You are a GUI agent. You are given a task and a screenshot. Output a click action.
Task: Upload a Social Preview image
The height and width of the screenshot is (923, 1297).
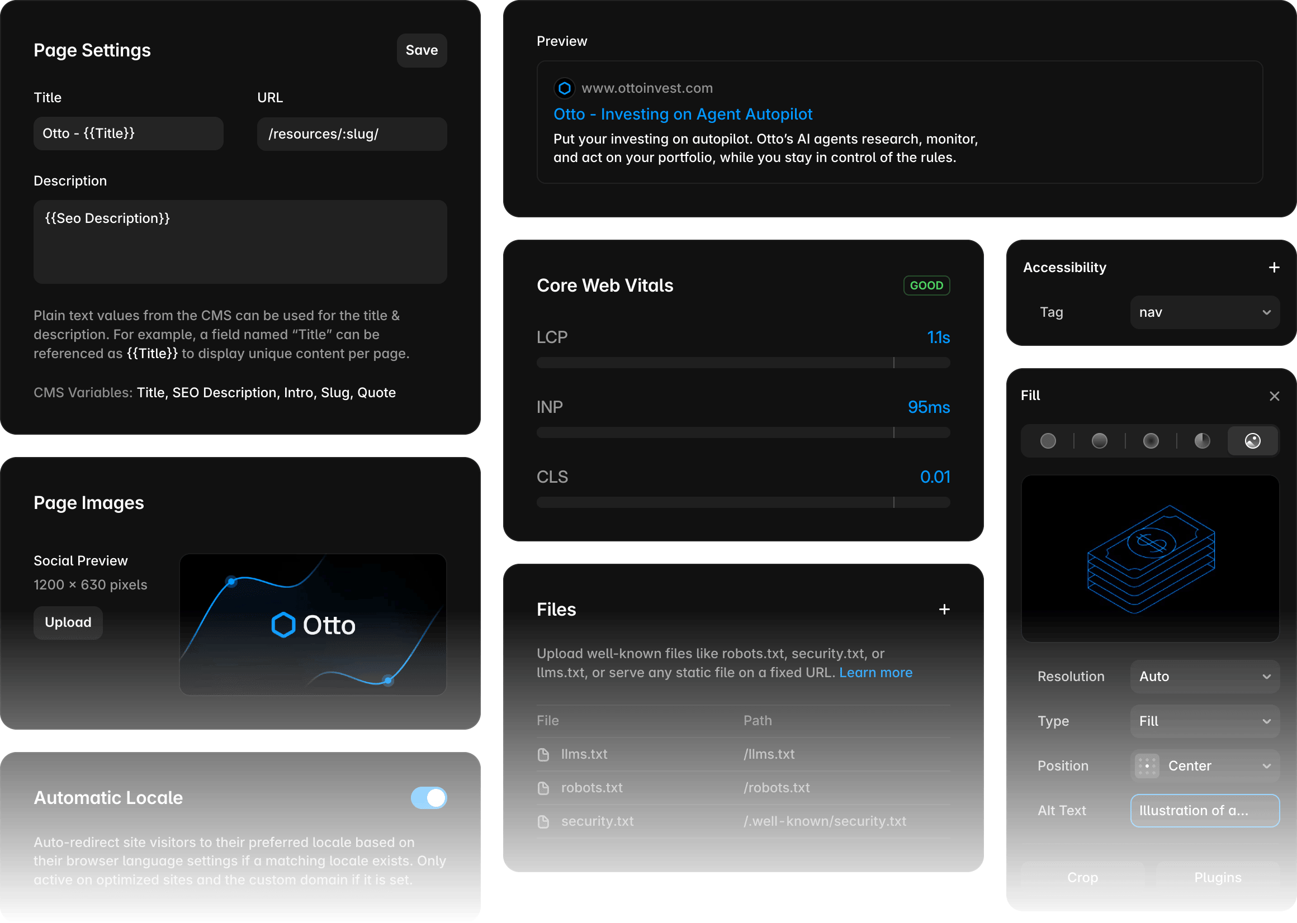tap(68, 622)
